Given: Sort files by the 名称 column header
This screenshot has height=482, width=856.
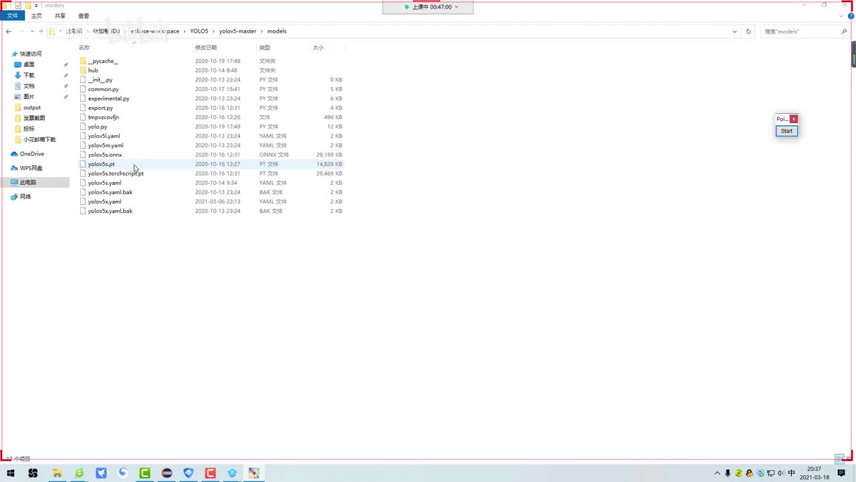Looking at the screenshot, I should [84, 48].
